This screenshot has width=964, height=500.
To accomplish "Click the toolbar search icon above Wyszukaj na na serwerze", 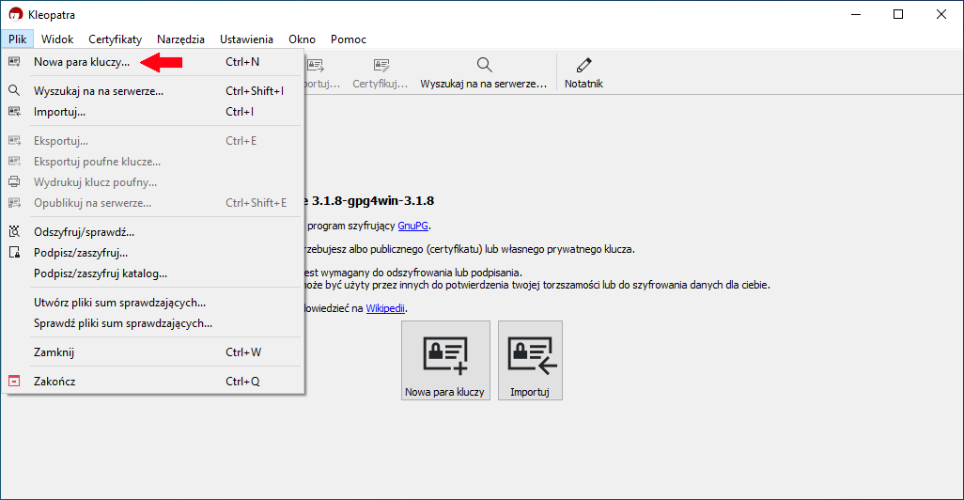I will pyautogui.click(x=485, y=65).
